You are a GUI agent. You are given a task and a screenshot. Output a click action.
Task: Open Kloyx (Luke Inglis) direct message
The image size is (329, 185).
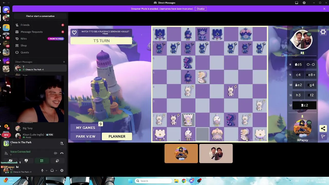40,135
